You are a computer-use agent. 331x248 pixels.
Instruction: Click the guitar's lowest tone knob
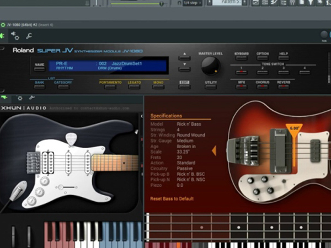(31, 201)
